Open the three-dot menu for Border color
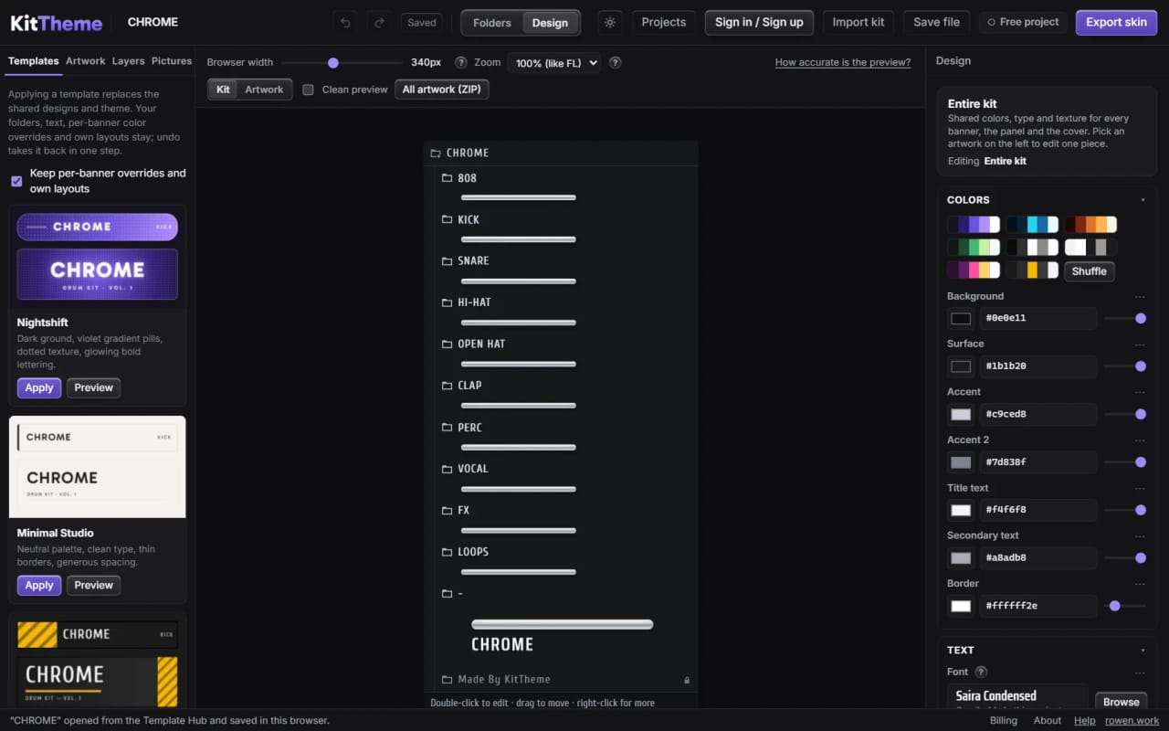The height and width of the screenshot is (731, 1169). pos(1140,584)
